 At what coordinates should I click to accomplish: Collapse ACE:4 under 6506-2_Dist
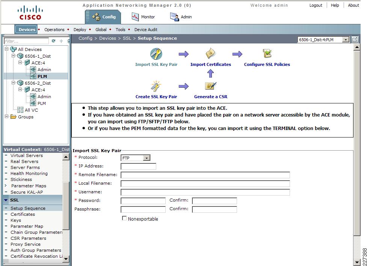[20, 90]
